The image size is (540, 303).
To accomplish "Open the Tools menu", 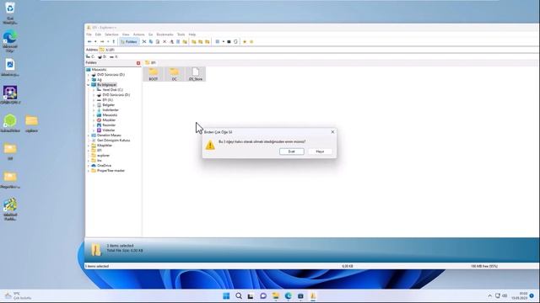I will click(x=181, y=35).
